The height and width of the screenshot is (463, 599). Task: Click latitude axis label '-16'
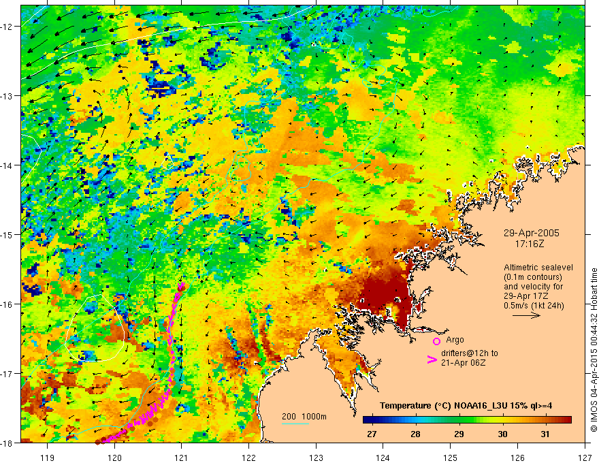tap(7, 304)
